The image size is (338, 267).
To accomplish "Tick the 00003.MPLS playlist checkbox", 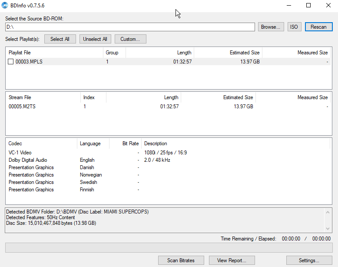I will [x=10, y=61].
